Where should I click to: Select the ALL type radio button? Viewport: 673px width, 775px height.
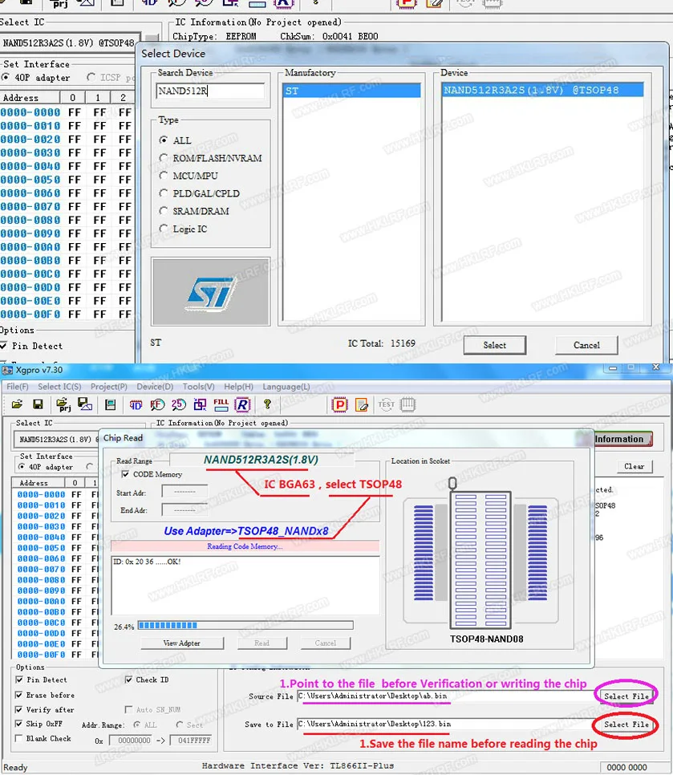(164, 140)
